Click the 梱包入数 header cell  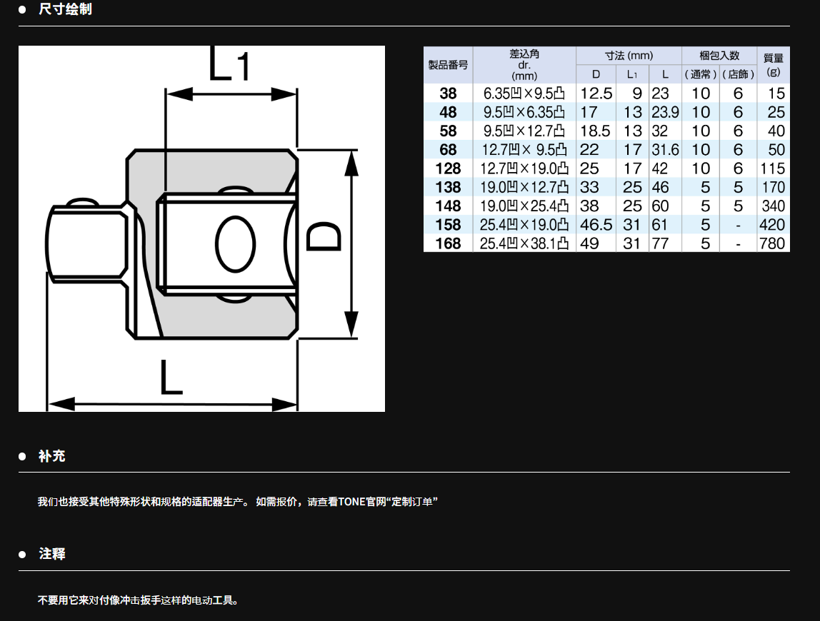pyautogui.click(x=719, y=55)
